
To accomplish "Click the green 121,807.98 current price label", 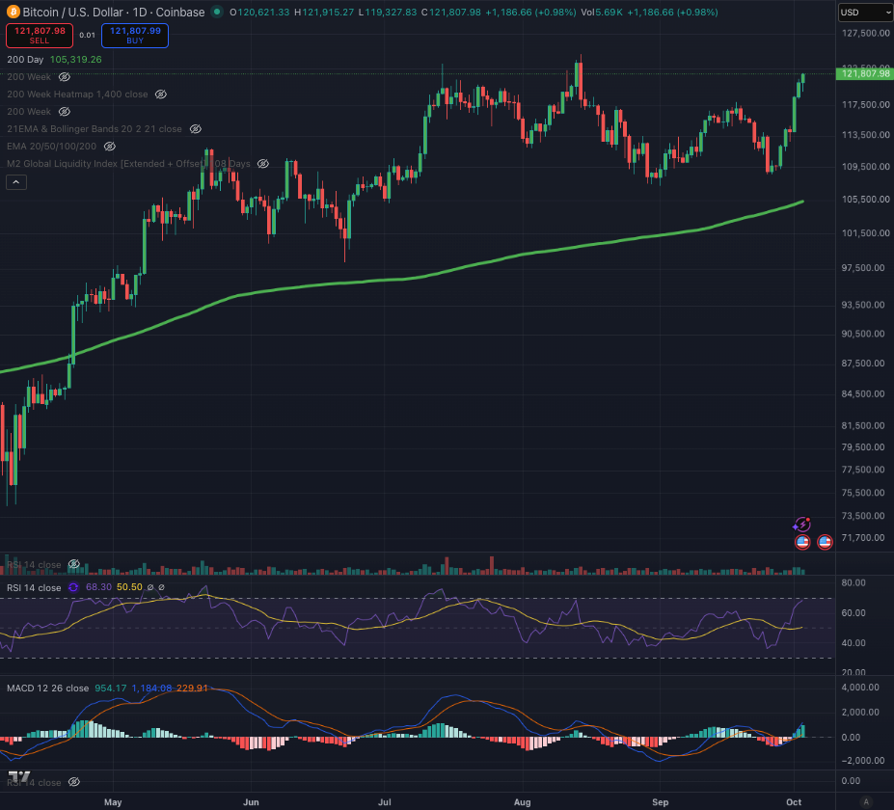I will (865, 73).
